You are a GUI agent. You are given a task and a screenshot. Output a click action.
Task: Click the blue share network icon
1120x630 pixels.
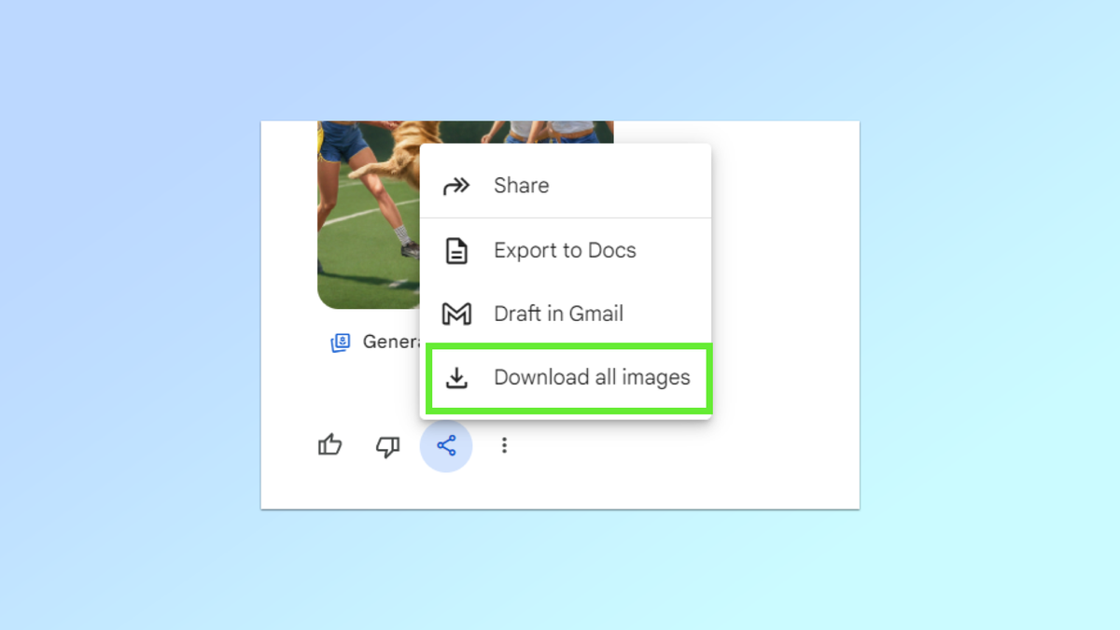point(446,446)
